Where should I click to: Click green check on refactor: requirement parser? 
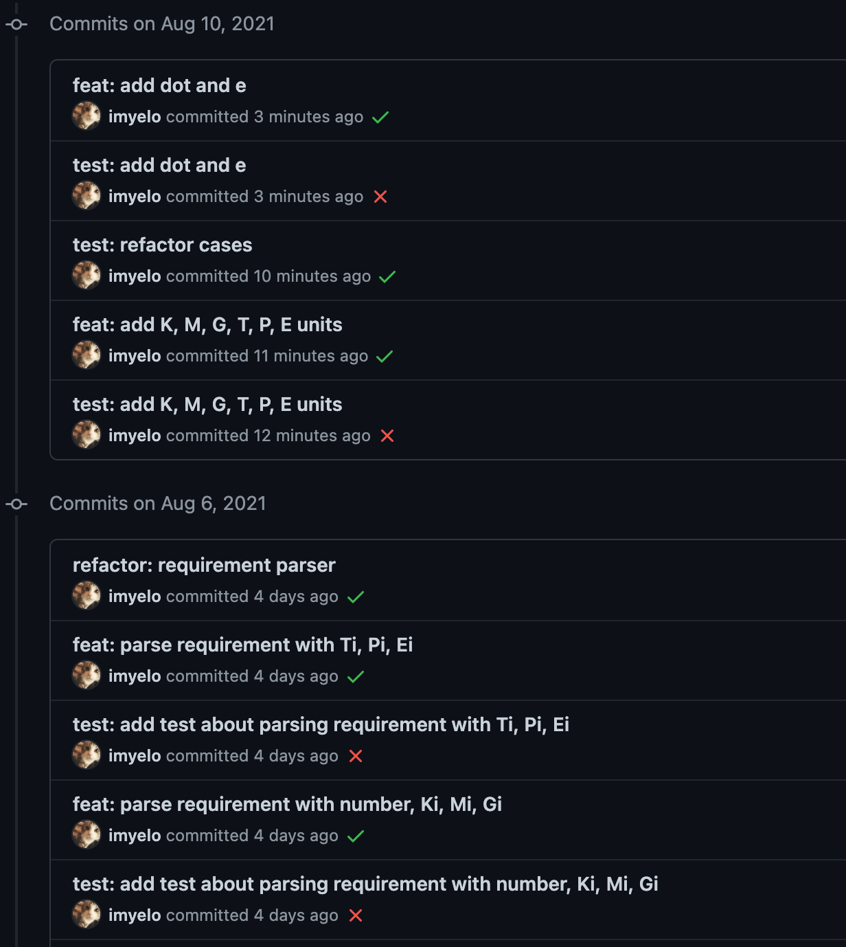[356, 597]
